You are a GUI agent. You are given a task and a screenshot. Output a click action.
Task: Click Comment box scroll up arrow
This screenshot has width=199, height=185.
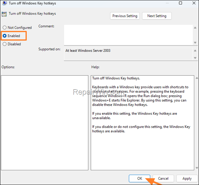pos(195,28)
